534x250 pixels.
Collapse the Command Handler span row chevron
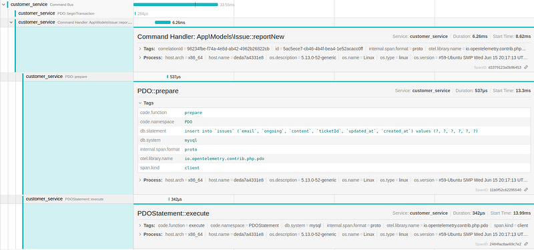11,22
